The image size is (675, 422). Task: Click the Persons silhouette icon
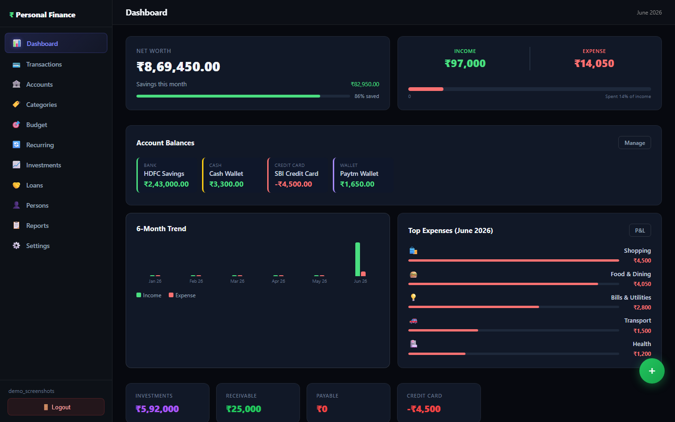click(x=16, y=205)
